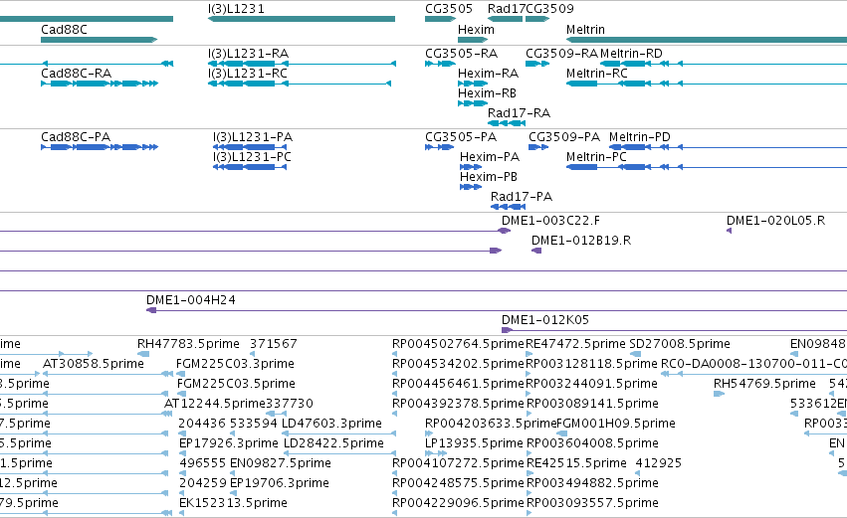The width and height of the screenshot is (847, 518).
Task: Select EST FGM001H09.5prime label
Action: [x=616, y=425]
